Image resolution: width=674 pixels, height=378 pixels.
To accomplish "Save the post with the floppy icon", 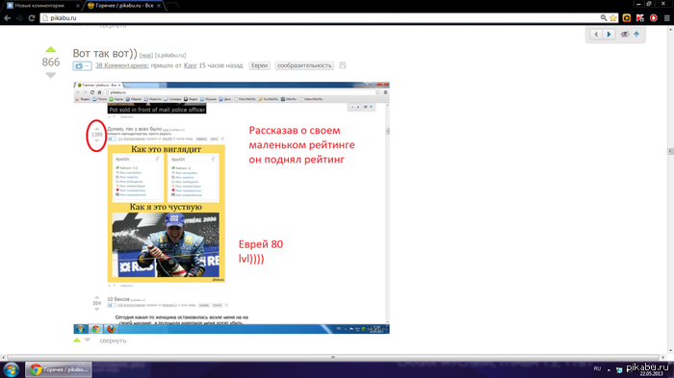I will click(x=343, y=65).
